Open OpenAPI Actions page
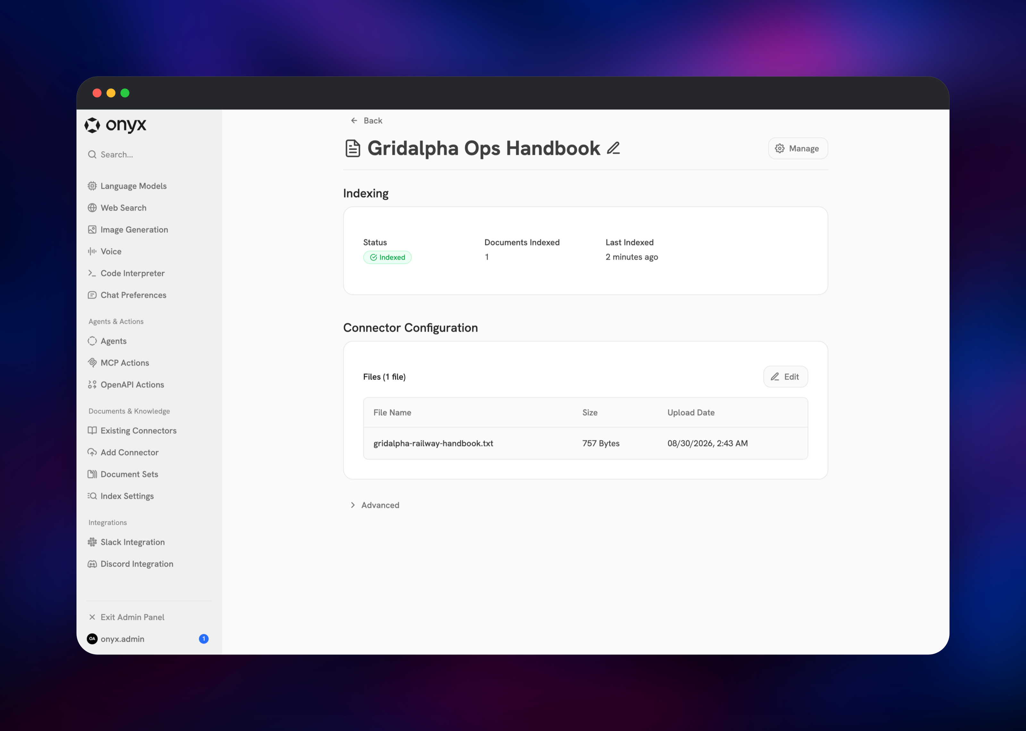Screen dimensions: 1026x731 point(149,385)
